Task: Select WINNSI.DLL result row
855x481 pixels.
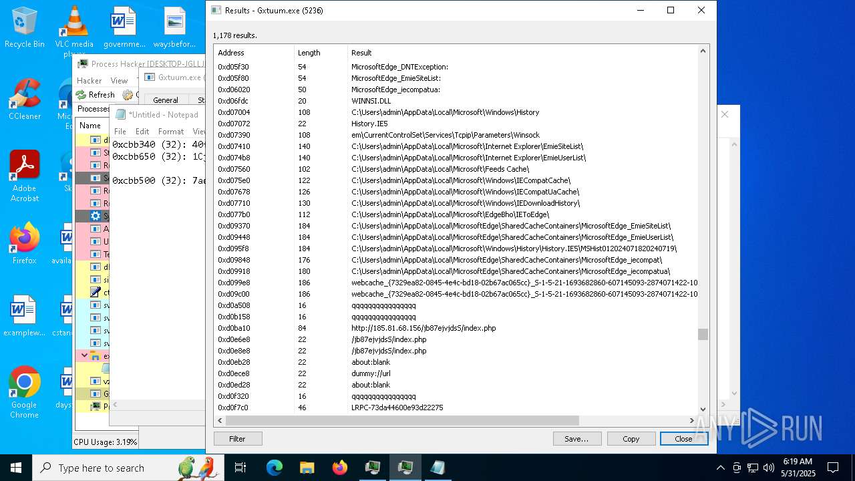Action: (456, 101)
